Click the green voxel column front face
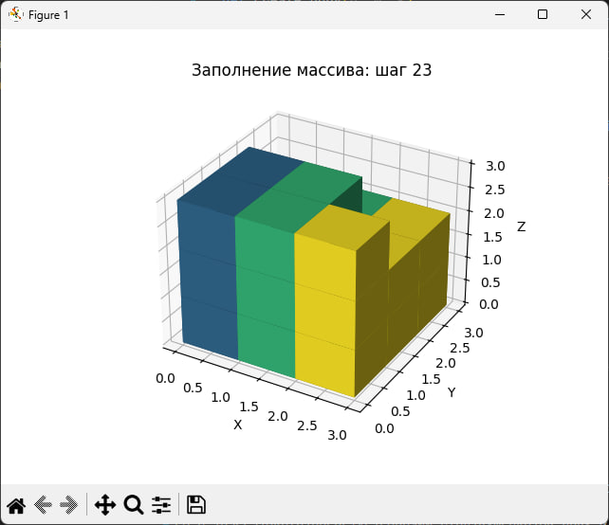This screenshot has height=525, width=609. click(266, 297)
